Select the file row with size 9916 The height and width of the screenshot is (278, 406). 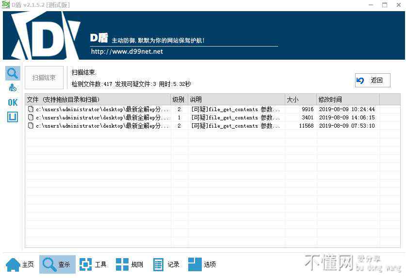click(x=212, y=109)
